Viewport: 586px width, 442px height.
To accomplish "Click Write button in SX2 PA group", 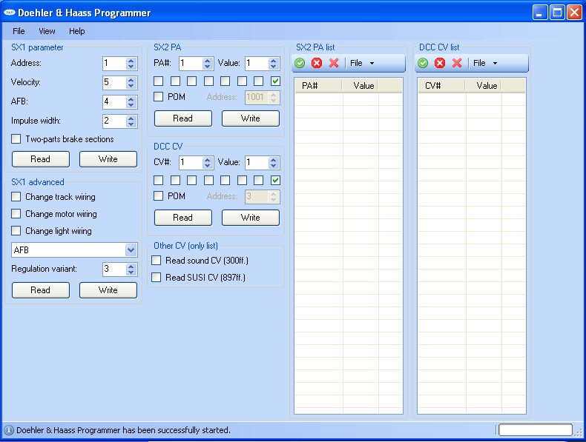I will point(251,118).
